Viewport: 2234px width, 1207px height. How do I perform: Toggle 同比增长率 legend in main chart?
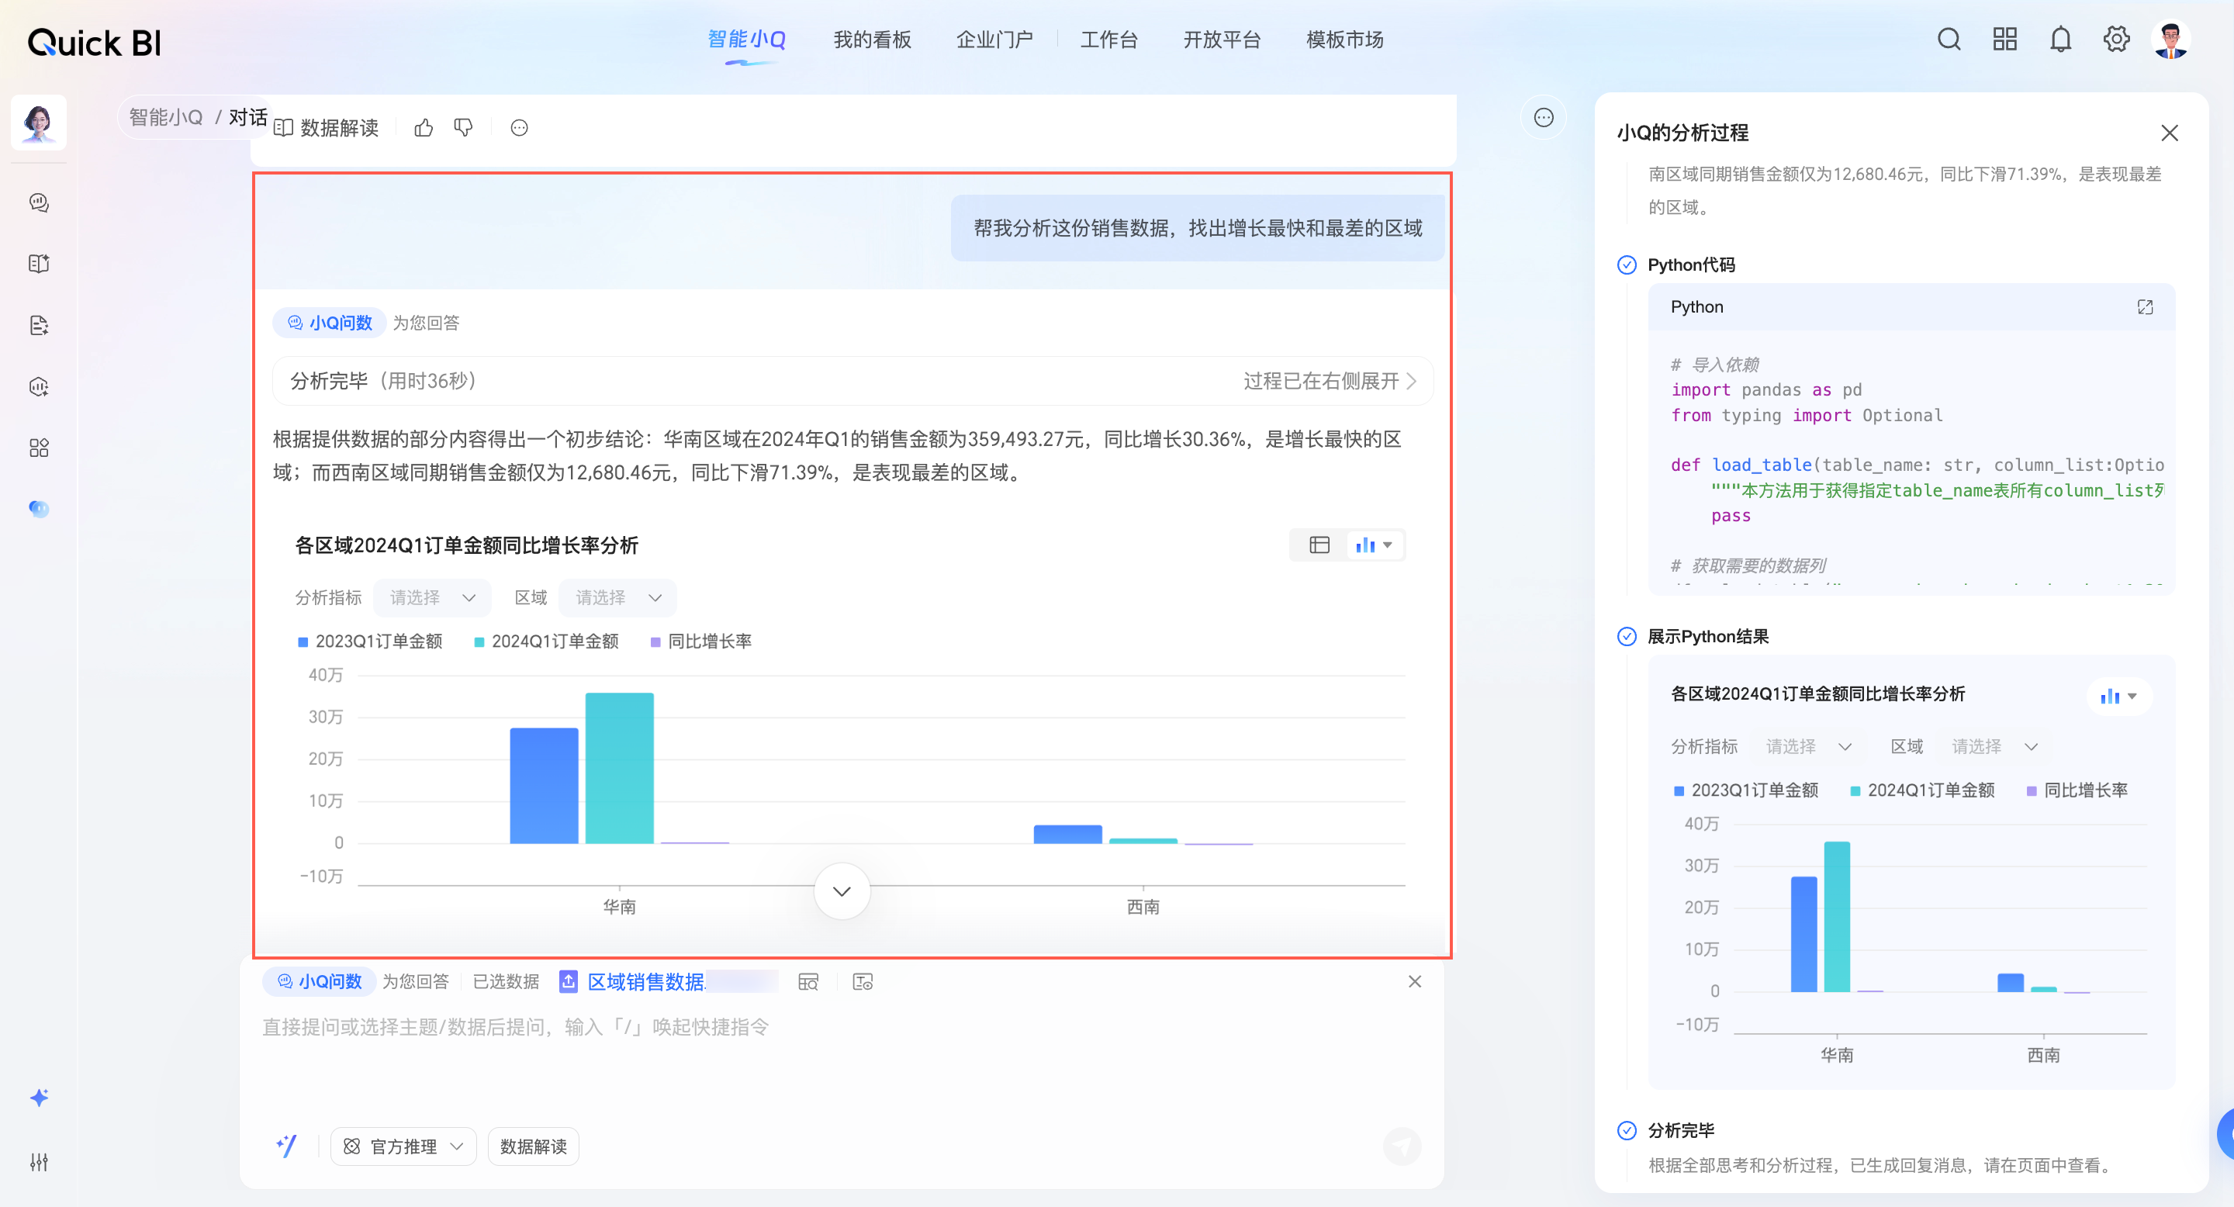700,642
